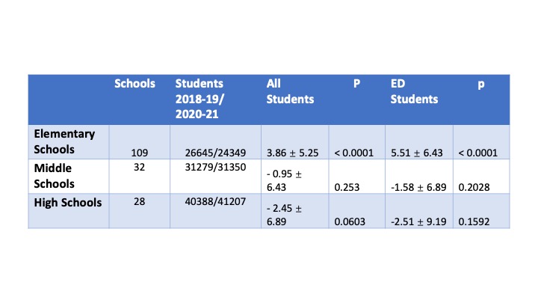Select the ED Students header cell
This screenshot has height=303, width=538.
click(x=414, y=91)
